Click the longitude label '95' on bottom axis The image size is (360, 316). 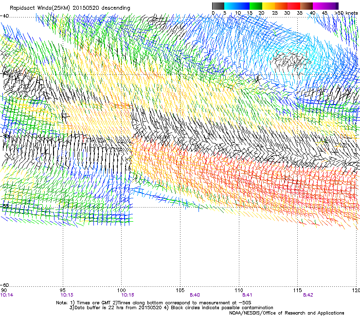[63, 290]
